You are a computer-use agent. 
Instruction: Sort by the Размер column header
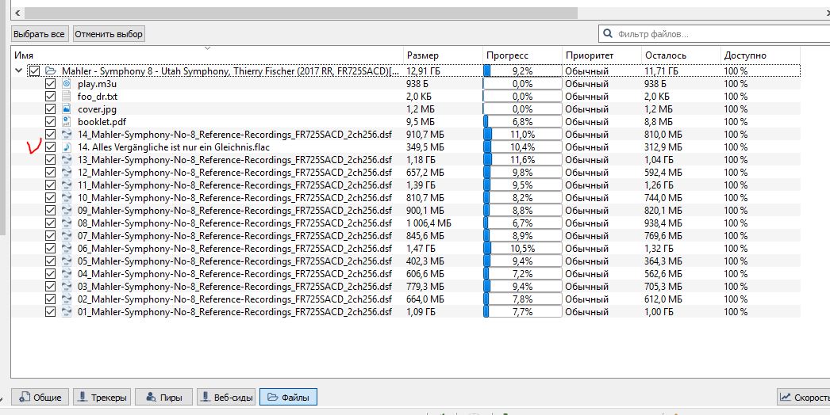(443, 55)
